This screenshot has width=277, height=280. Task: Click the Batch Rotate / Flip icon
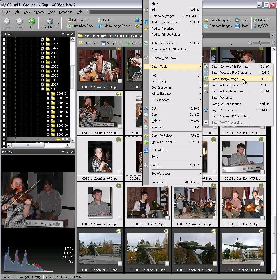point(206,73)
